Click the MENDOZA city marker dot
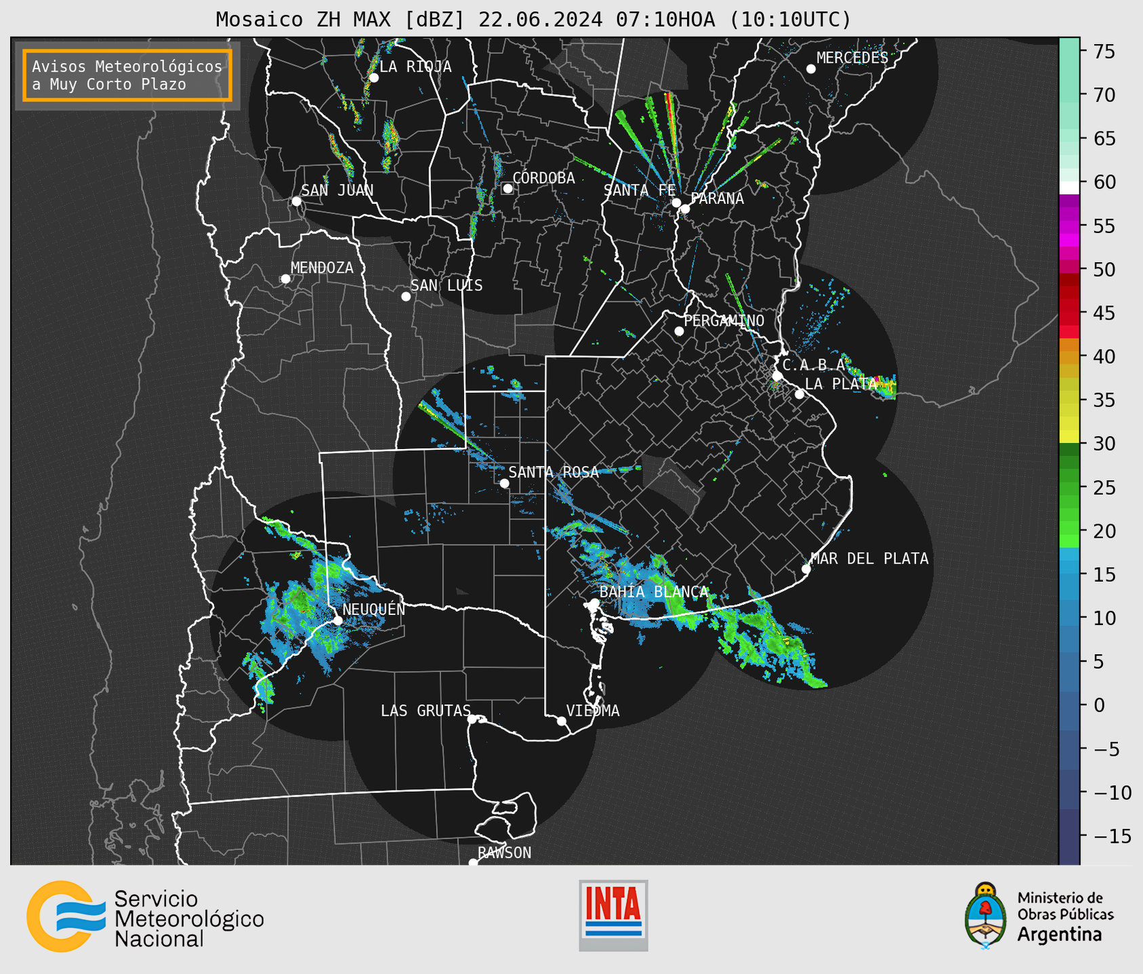 click(285, 279)
